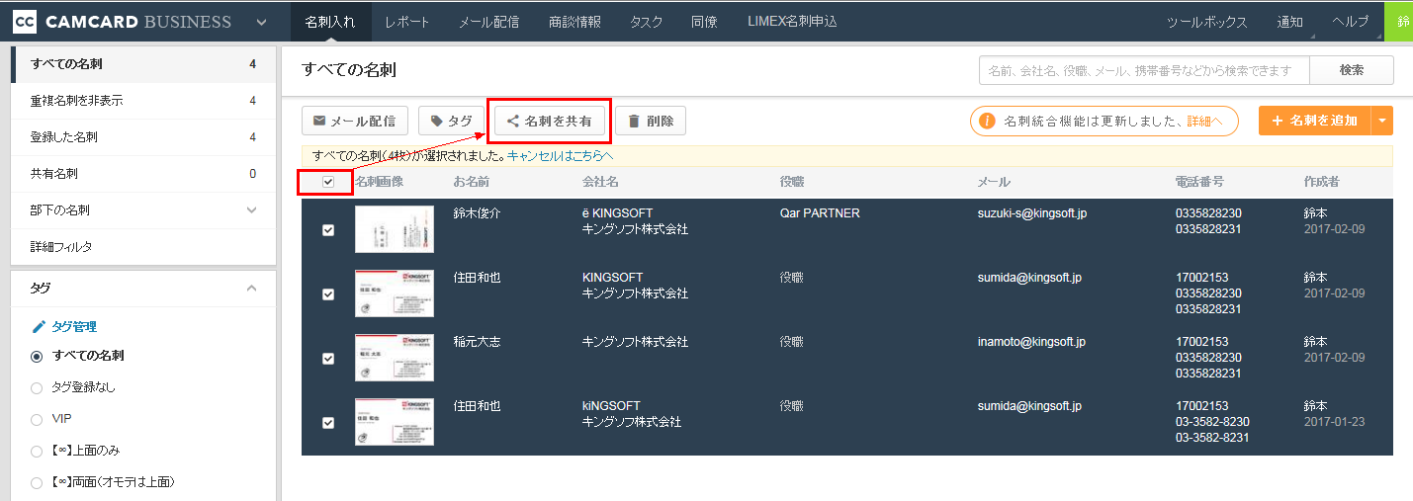The width and height of the screenshot is (1413, 501).
Task: Open the メール配信 top navigation tab
Action: tap(488, 22)
